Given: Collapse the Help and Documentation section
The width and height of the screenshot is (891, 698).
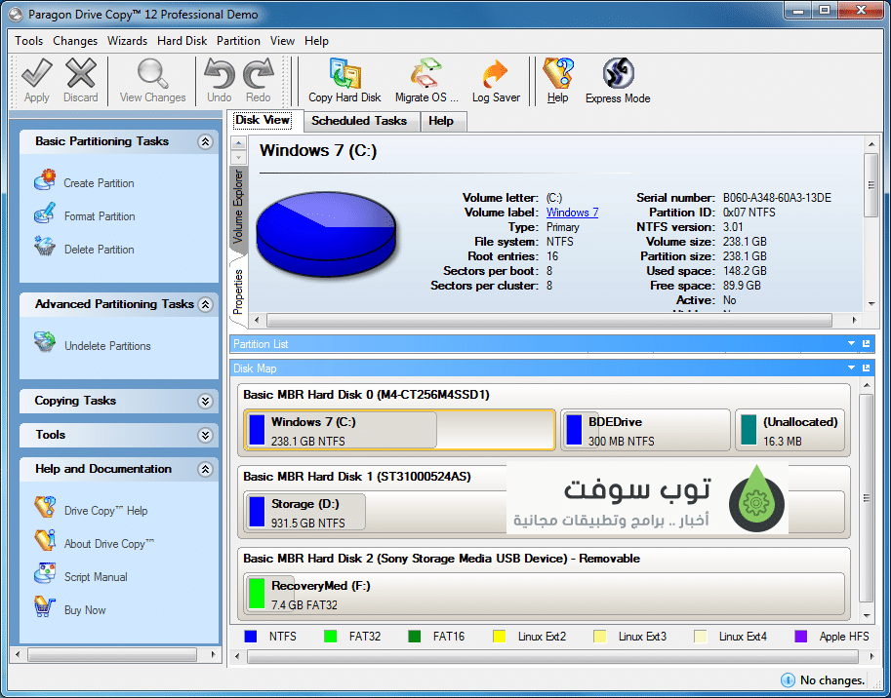Looking at the screenshot, I should click(x=205, y=469).
